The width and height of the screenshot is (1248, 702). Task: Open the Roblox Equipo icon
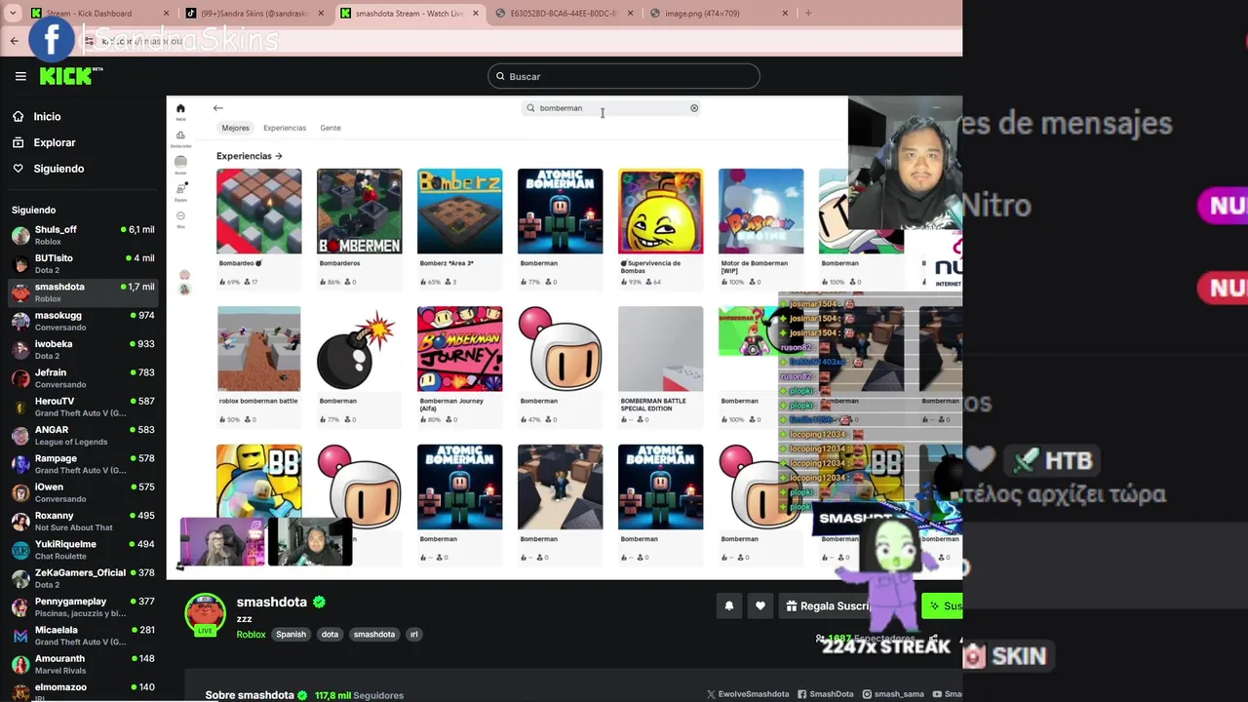[x=180, y=188]
